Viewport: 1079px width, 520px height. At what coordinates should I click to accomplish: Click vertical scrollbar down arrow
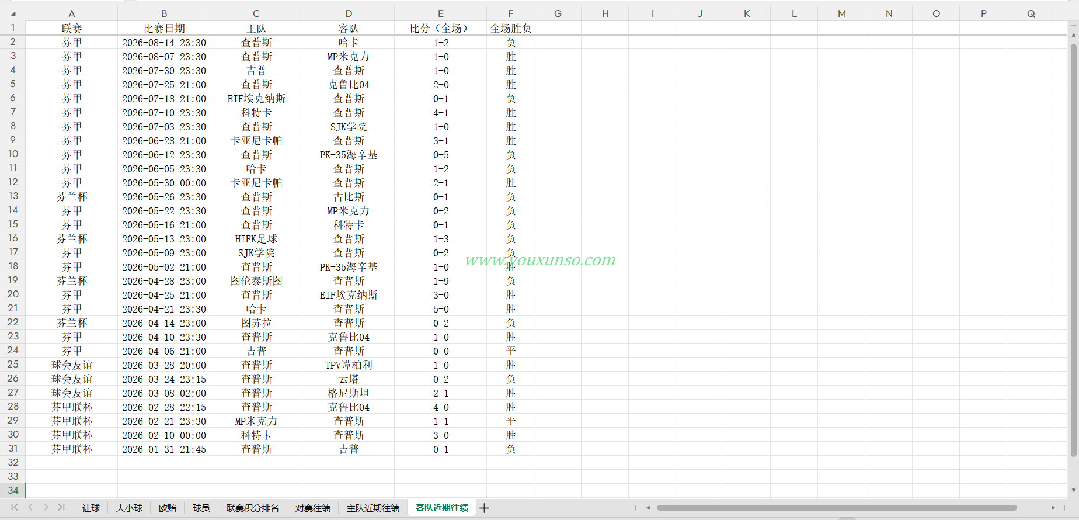pyautogui.click(x=1073, y=490)
